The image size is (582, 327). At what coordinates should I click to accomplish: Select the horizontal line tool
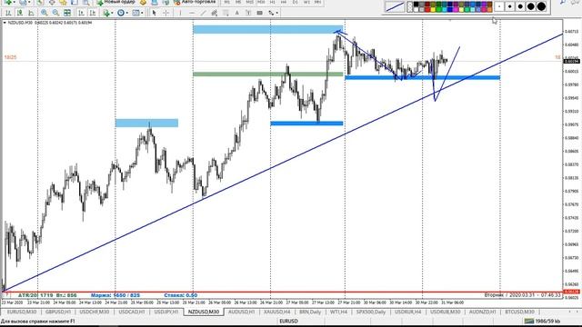coord(192,13)
